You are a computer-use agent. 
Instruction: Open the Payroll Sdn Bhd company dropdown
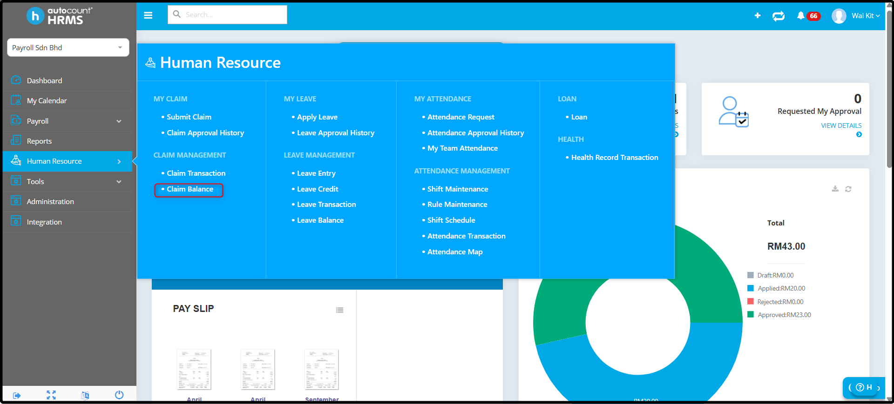click(x=68, y=47)
